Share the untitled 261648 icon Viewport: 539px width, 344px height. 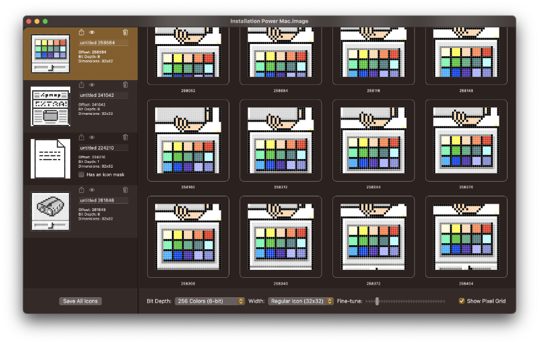coord(82,190)
